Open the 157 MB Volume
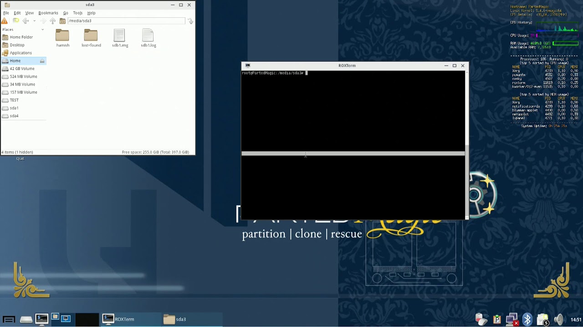This screenshot has width=583, height=327. [x=23, y=92]
